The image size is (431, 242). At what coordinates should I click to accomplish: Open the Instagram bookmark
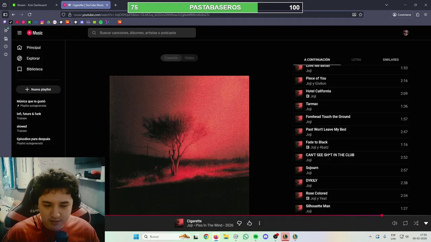click(x=42, y=22)
